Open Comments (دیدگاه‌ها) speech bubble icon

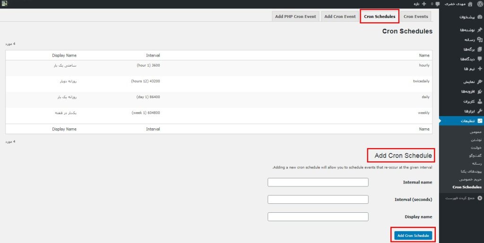479,59
